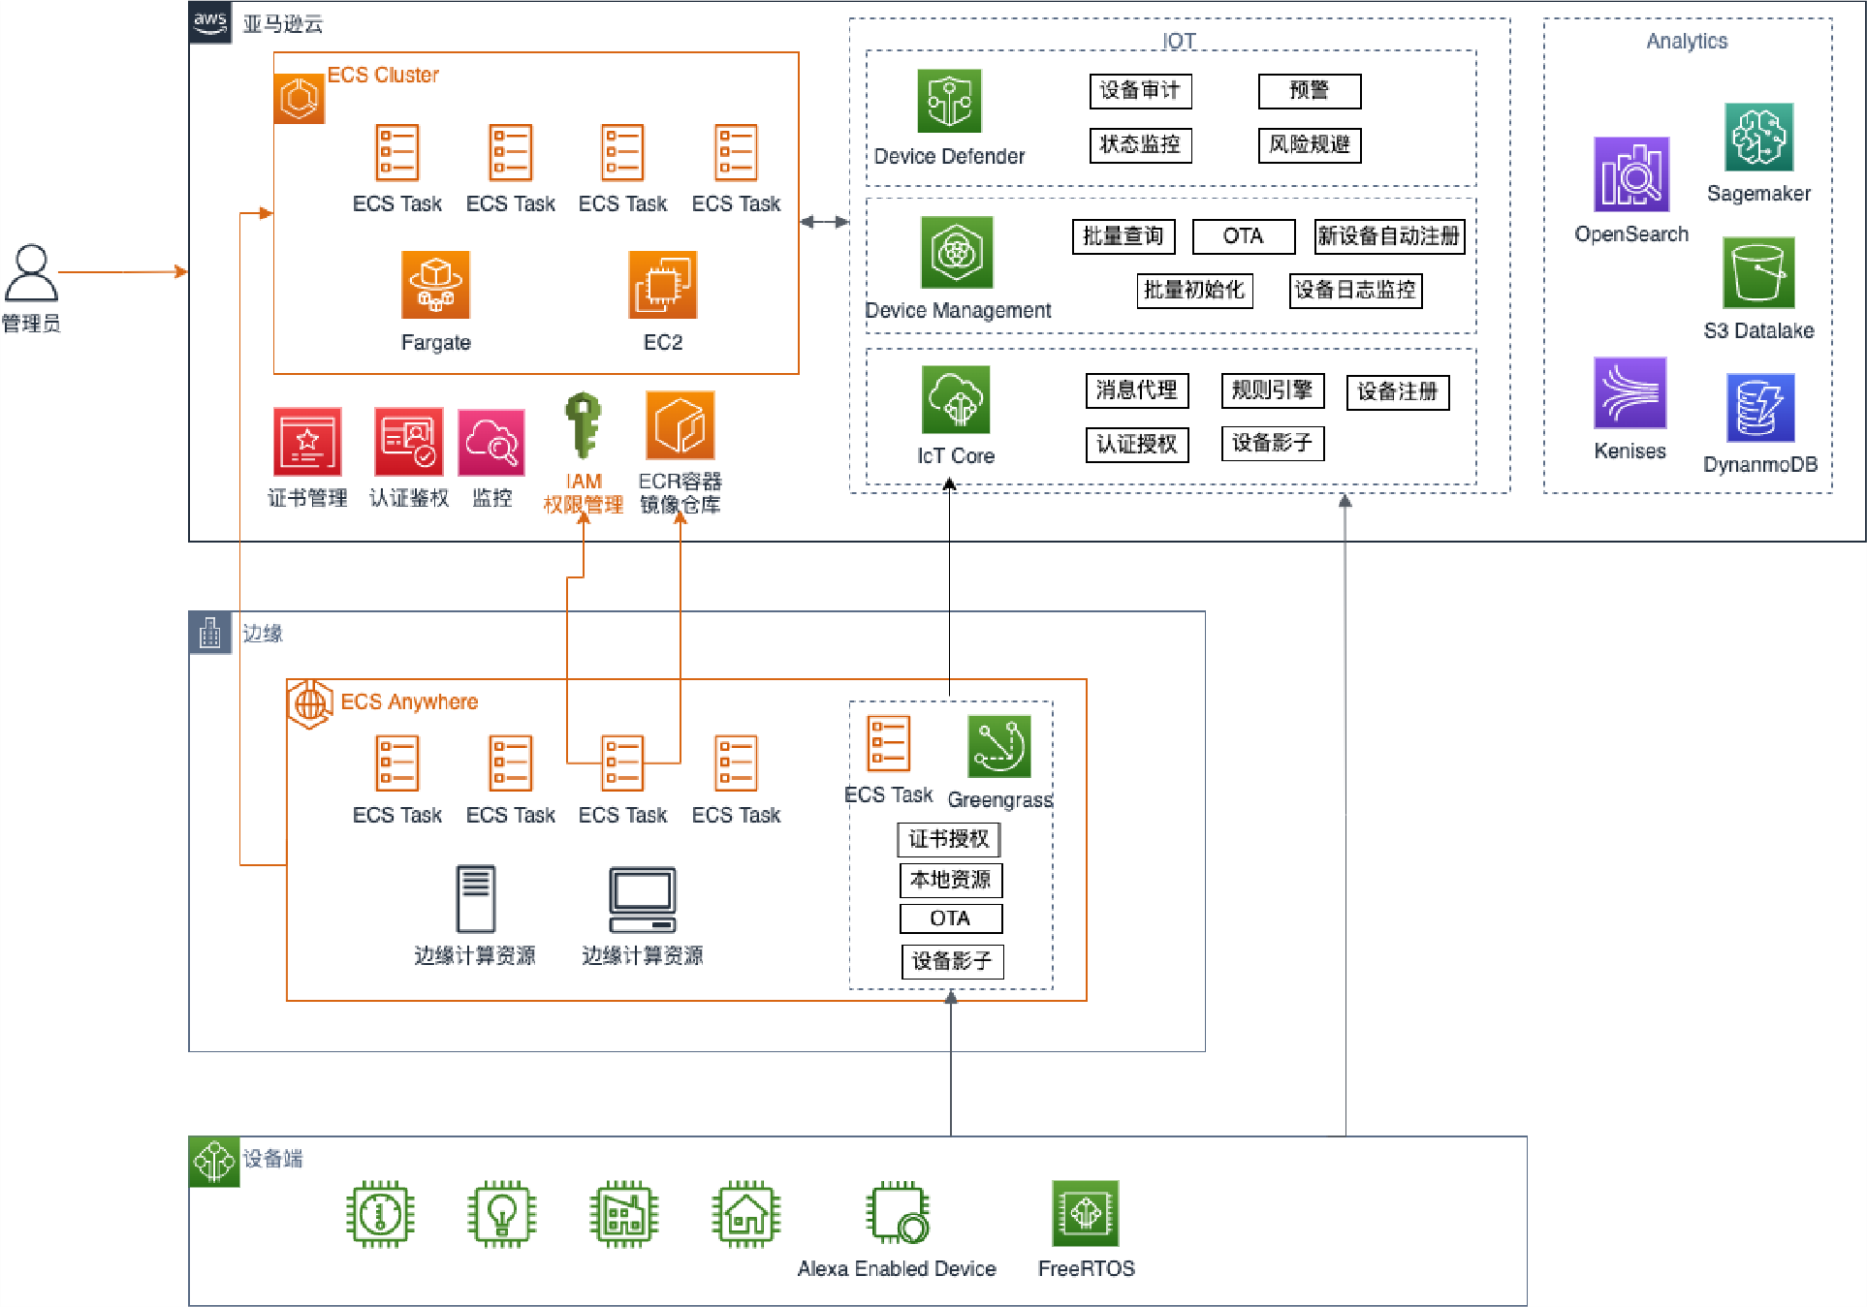Screen dimensions: 1867x1307
Task: Click the ECS Cluster label text
Action: 383,75
